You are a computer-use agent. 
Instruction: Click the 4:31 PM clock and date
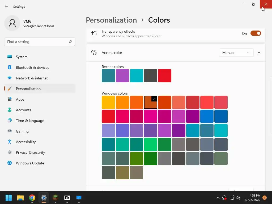pyautogui.click(x=252, y=198)
